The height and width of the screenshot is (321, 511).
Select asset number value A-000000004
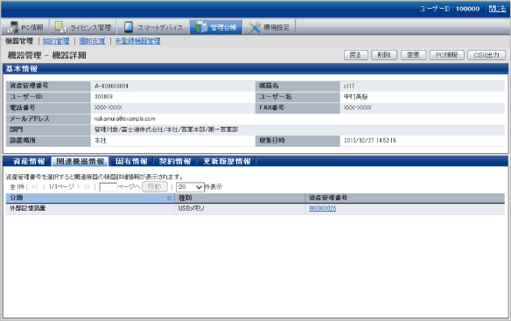(111, 86)
